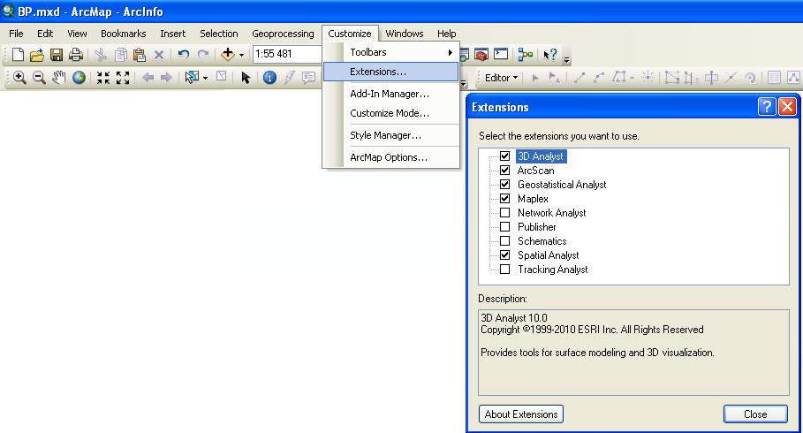Open the File menu
803x433 pixels.
(16, 34)
